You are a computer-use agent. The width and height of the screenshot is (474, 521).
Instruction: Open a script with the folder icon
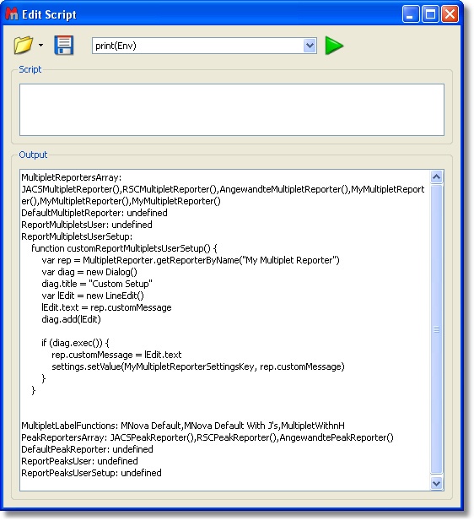24,45
